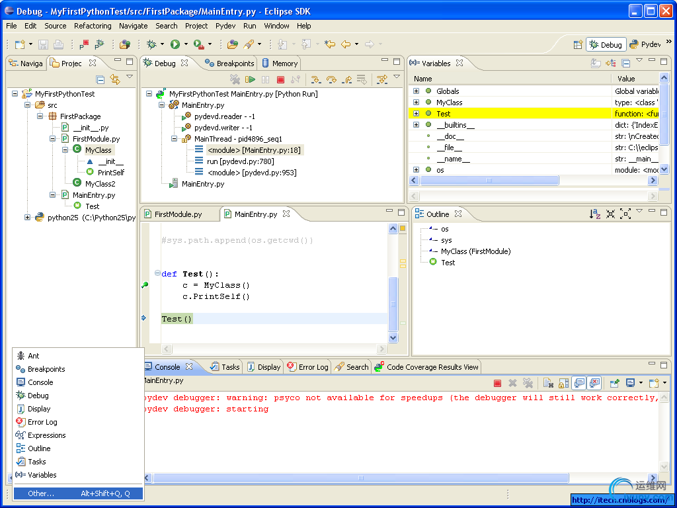Click the Open Type folder icon in main toolbar
677x508 pixels.
[x=233, y=44]
